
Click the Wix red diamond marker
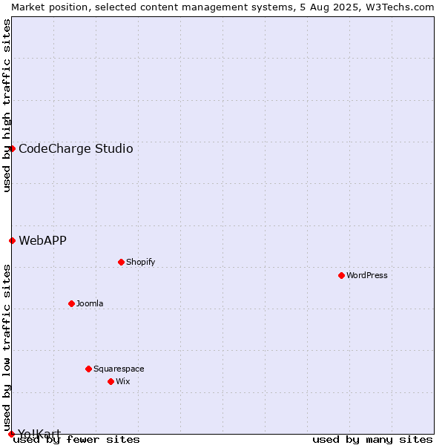click(111, 381)
